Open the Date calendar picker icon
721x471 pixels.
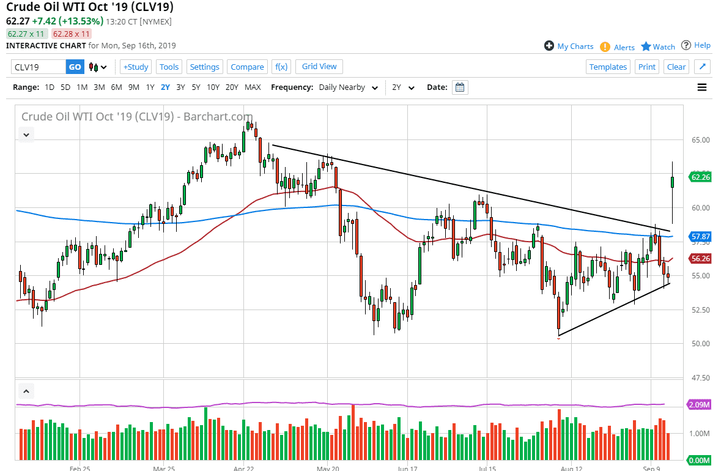coord(459,87)
